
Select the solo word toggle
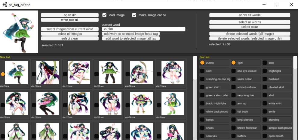click(265, 63)
